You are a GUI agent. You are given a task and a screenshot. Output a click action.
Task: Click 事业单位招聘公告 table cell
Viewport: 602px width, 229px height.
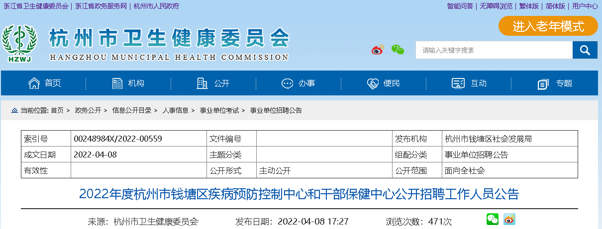click(x=477, y=154)
